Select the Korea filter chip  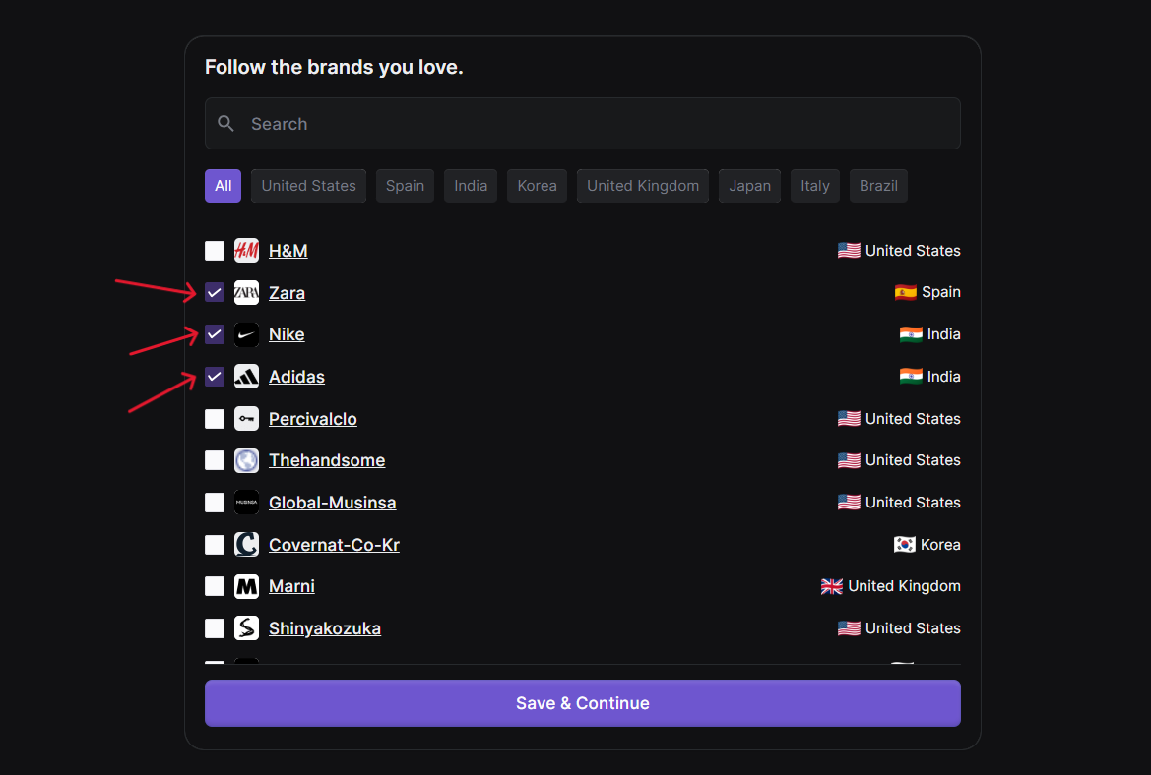[537, 186]
